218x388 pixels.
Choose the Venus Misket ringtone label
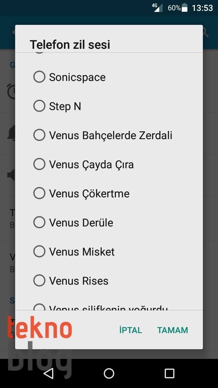[x=82, y=252]
